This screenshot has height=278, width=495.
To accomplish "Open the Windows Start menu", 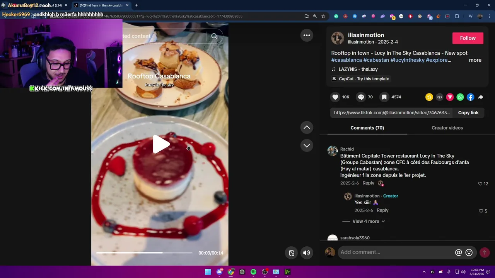I will tap(208, 272).
